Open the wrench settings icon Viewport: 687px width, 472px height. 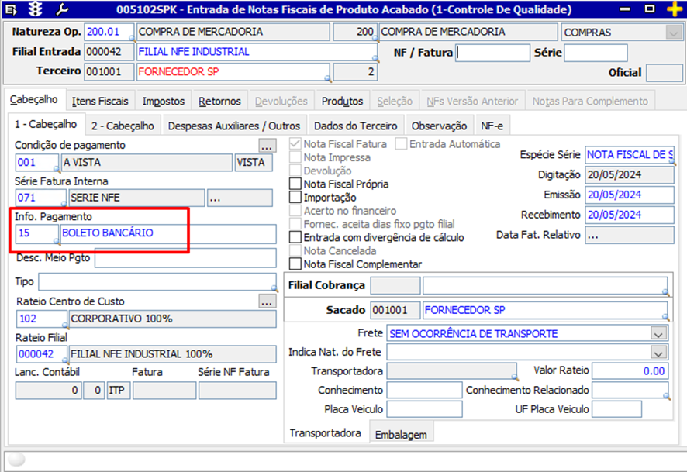pyautogui.click(x=62, y=9)
